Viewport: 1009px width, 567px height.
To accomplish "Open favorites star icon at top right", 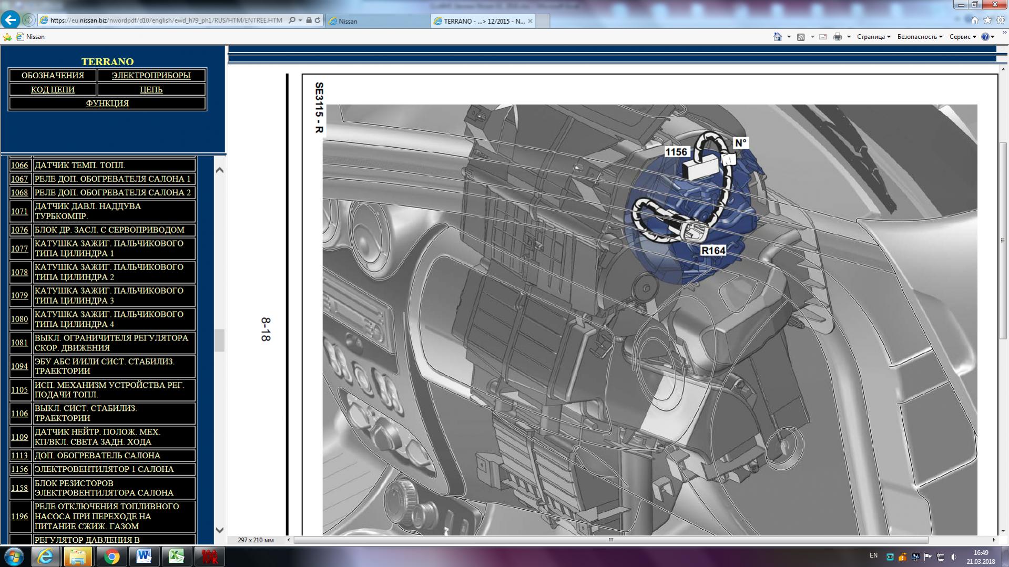I will [x=987, y=20].
